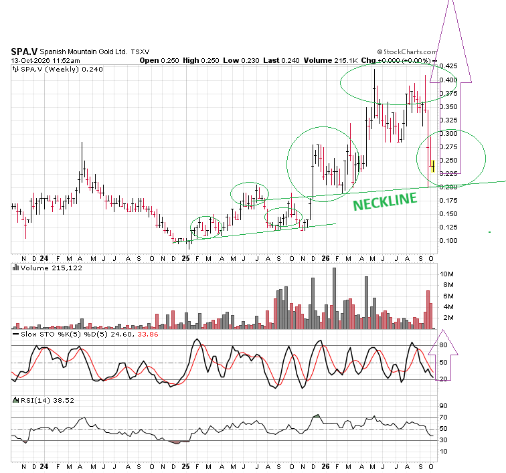This screenshot has height=473, width=506.
Task: Click the High 0.250 value in header
Action: tap(201, 60)
